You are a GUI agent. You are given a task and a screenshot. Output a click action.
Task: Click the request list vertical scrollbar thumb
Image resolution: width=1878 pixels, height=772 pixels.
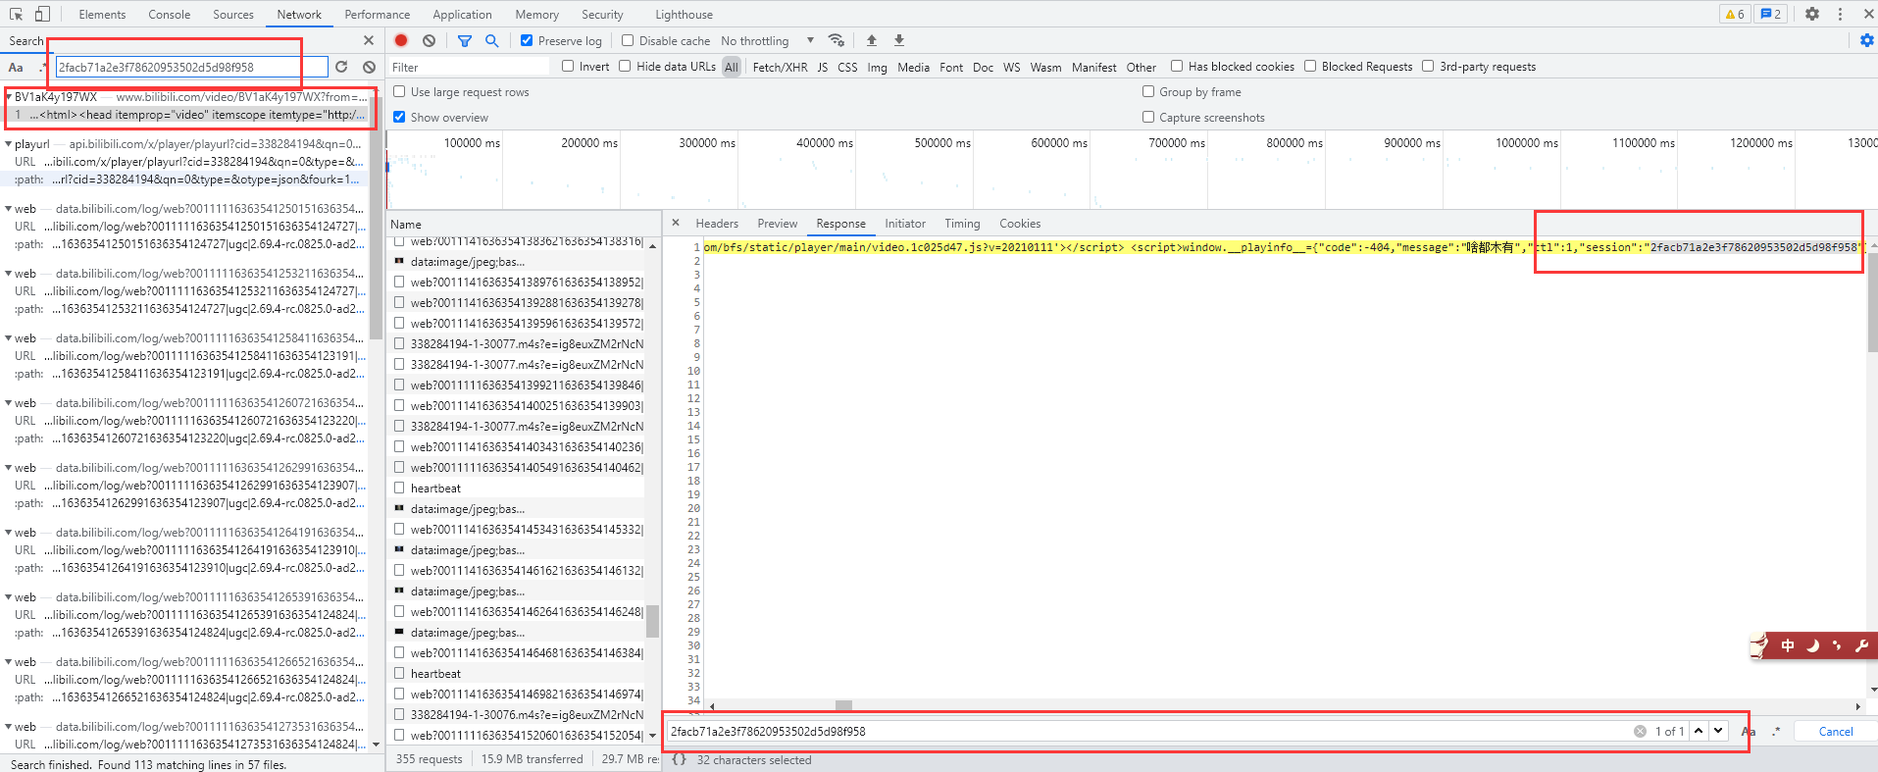tap(653, 621)
